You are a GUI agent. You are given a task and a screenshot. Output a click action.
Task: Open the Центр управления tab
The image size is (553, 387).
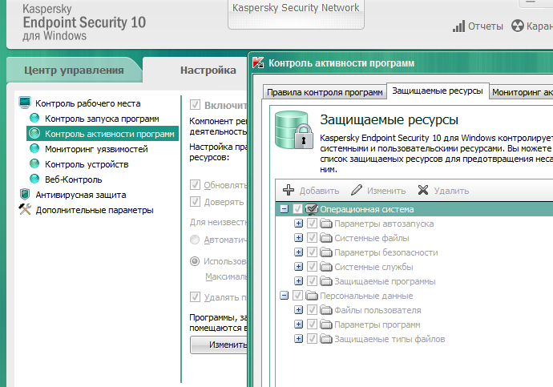click(x=73, y=70)
